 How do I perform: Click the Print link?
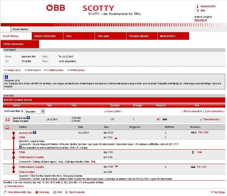click(x=59, y=192)
